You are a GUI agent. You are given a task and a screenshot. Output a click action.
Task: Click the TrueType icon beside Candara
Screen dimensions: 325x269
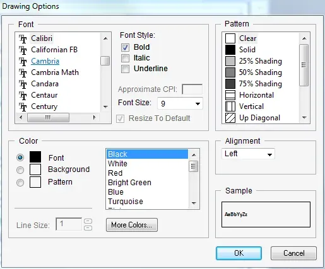tap(23, 84)
